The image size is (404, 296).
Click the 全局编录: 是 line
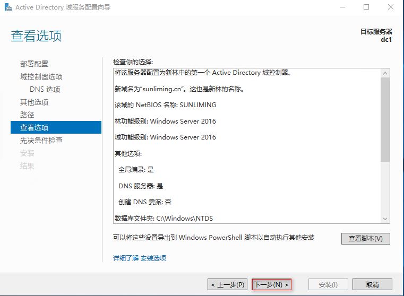pos(136,170)
